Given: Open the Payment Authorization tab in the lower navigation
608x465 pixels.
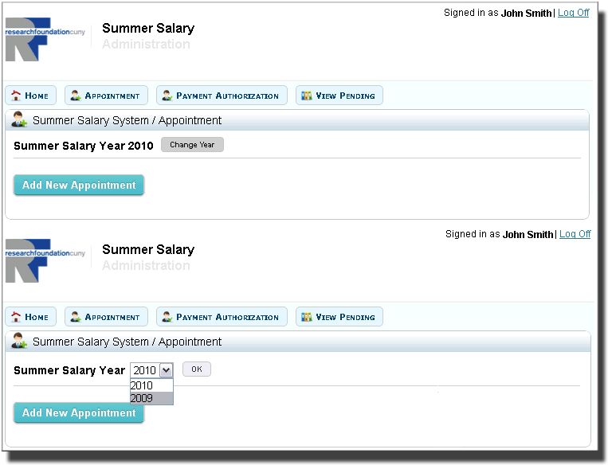Looking at the screenshot, I should [222, 317].
